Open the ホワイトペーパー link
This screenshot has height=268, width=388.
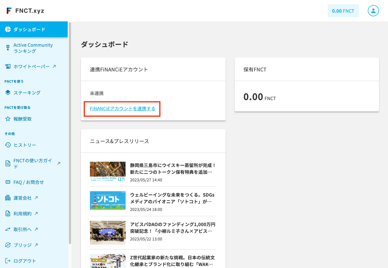[31, 67]
